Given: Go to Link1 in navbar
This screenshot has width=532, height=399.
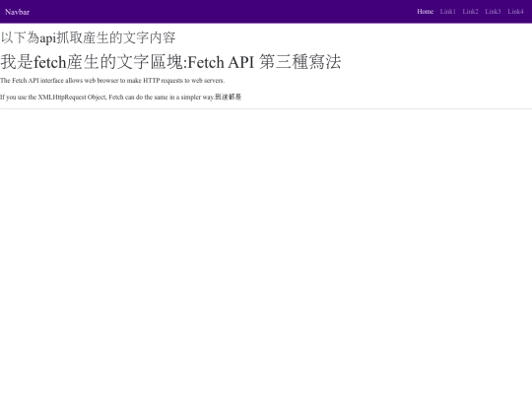Looking at the screenshot, I should click(448, 12).
